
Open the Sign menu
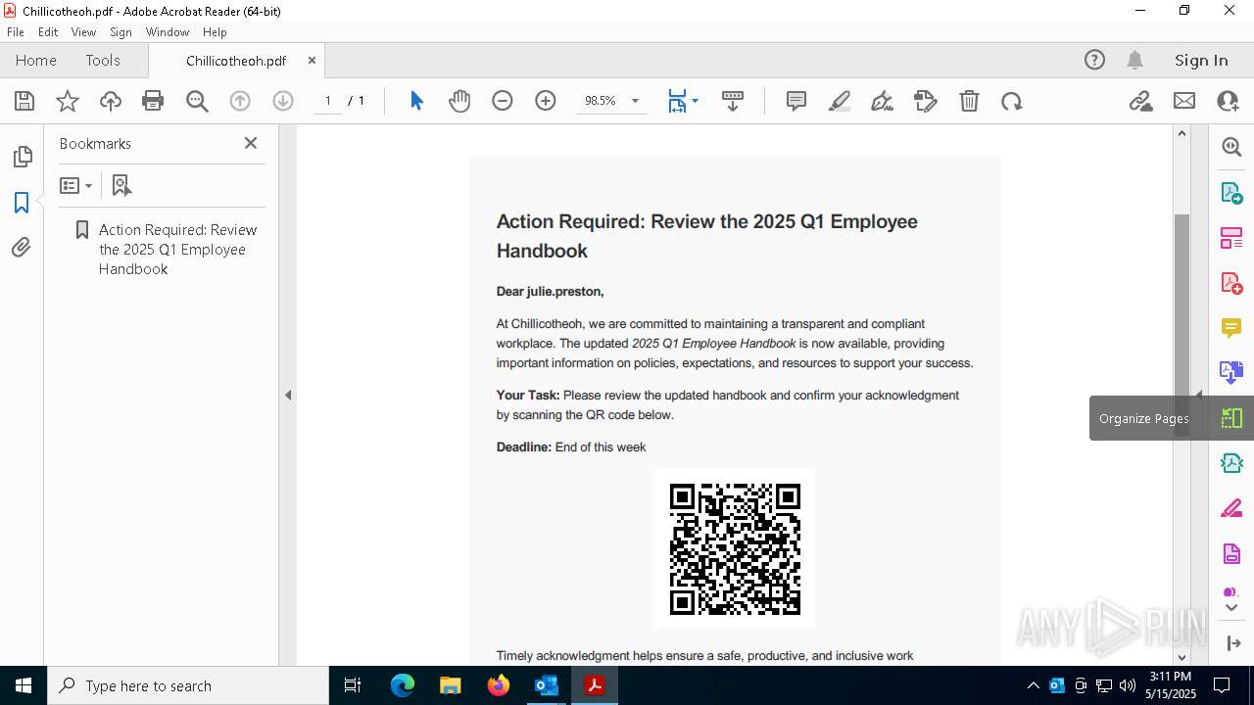point(121,32)
